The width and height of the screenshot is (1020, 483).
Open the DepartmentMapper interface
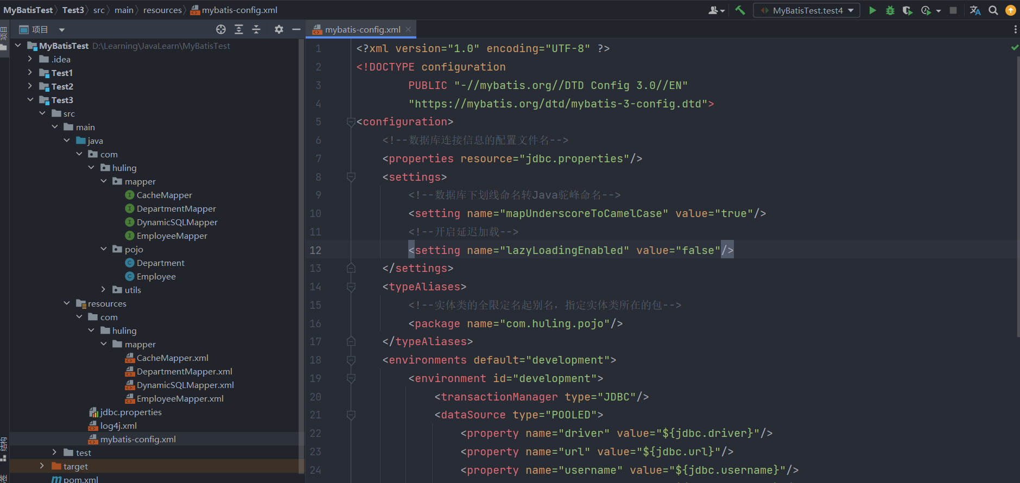tap(176, 208)
